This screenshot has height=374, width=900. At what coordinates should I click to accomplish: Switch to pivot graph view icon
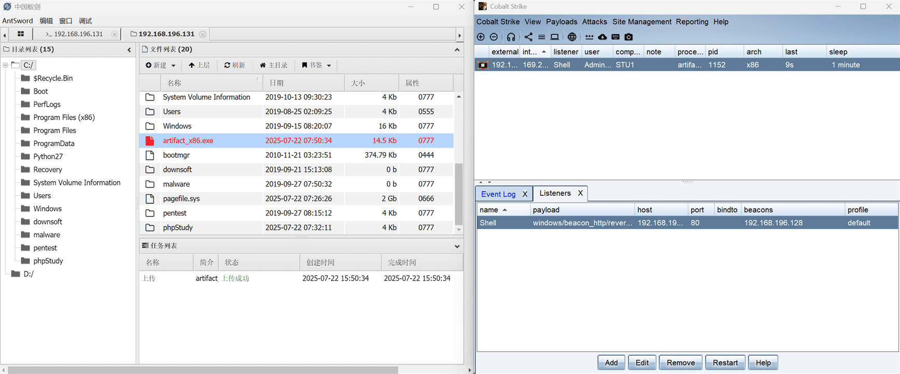click(x=528, y=37)
